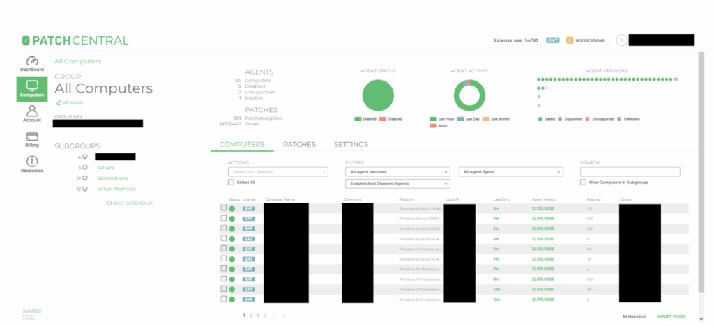Image resolution: width=714 pixels, height=326 pixels.
Task: Click into the Search input field
Action: (630, 172)
